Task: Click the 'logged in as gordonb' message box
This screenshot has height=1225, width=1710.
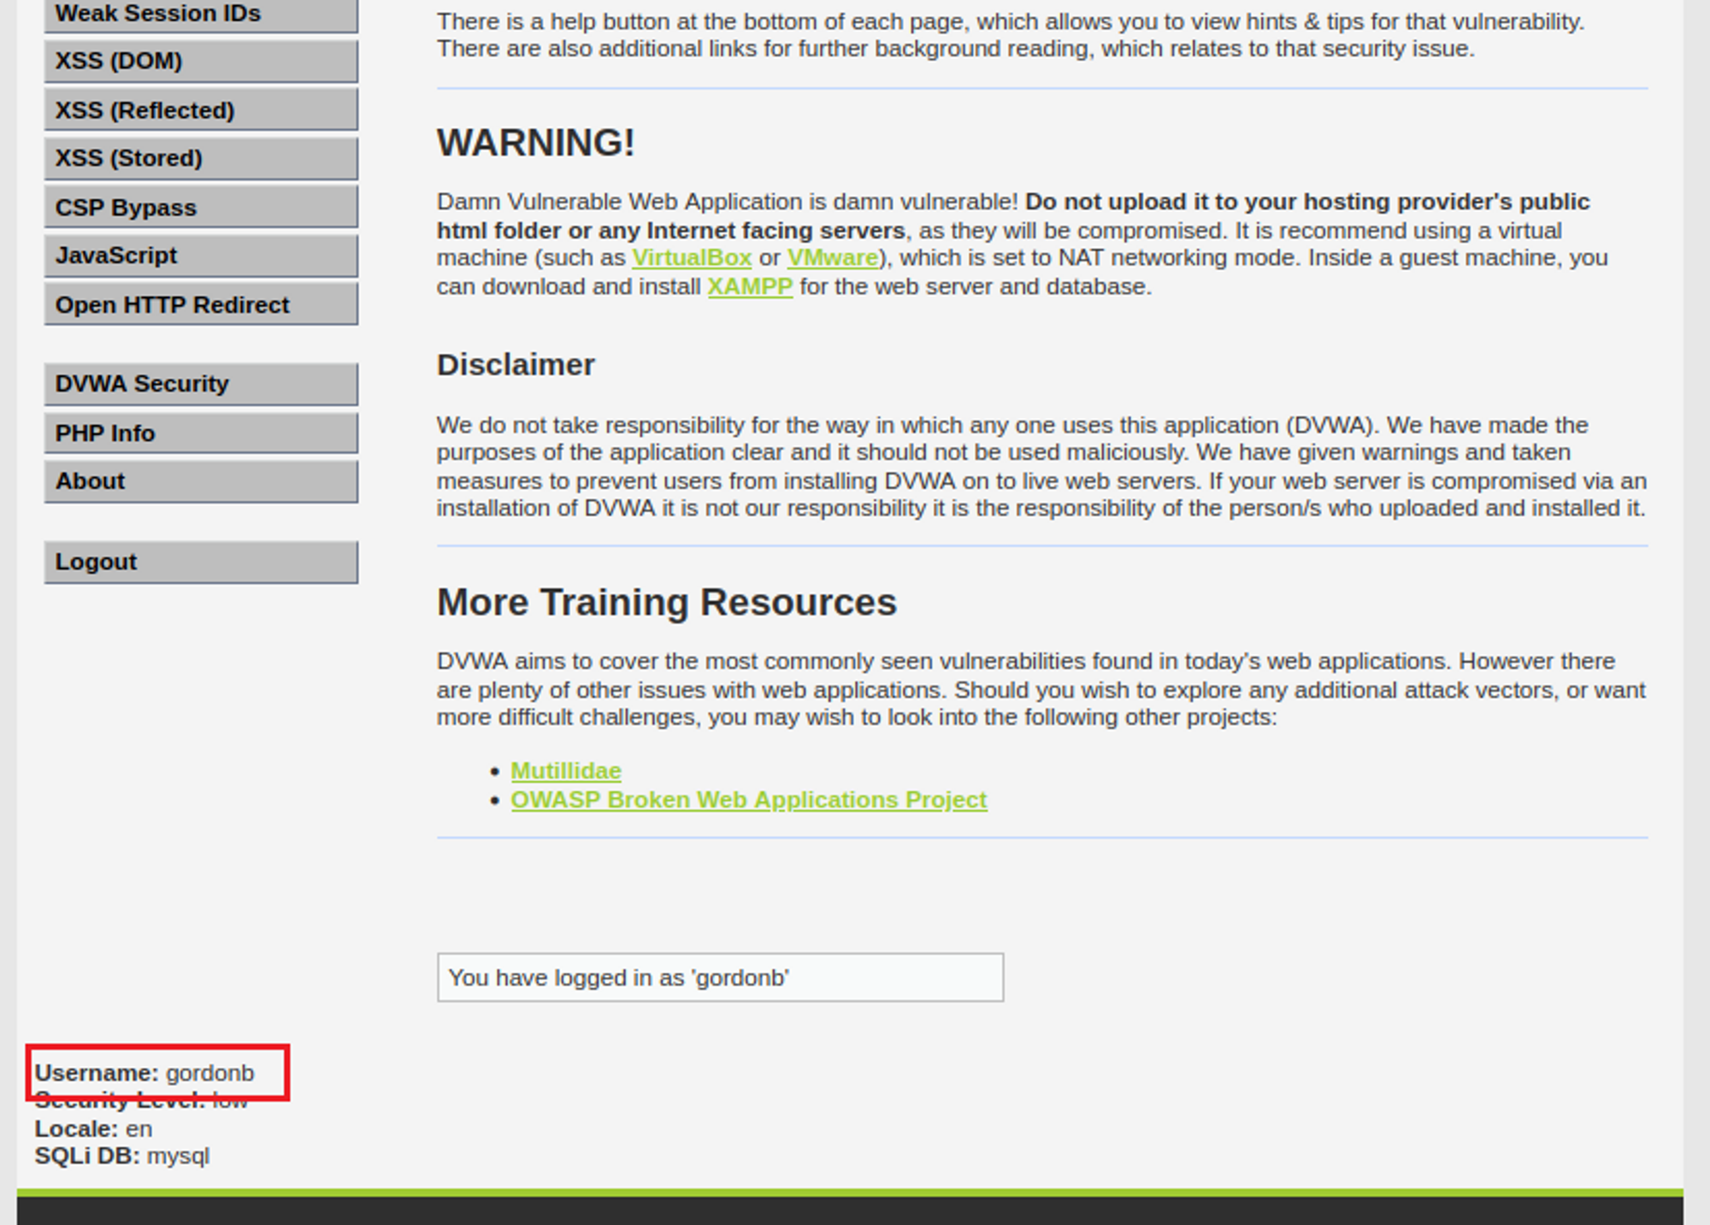Action: 719,977
